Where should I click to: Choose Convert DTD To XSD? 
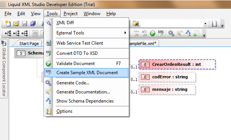(x=87, y=53)
